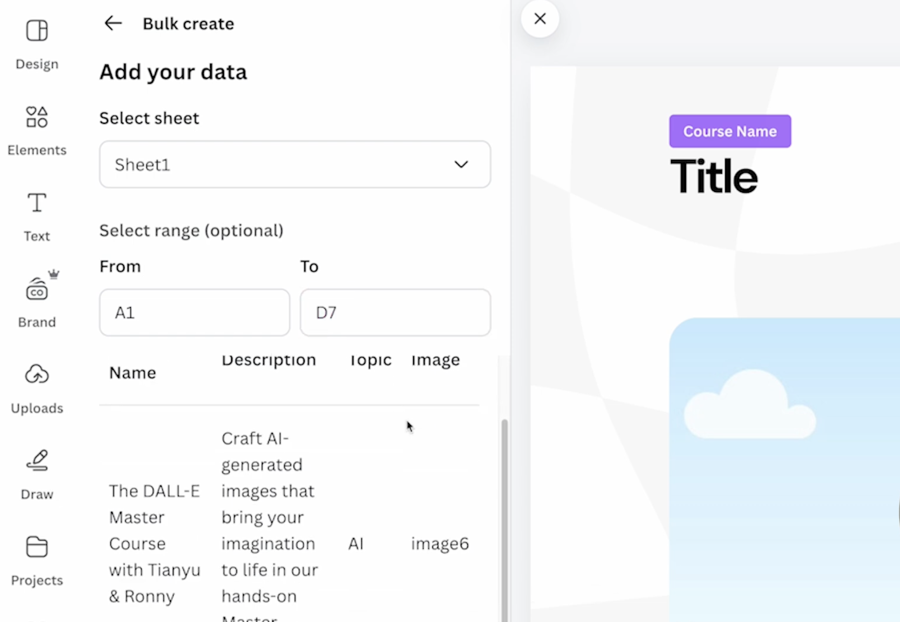Image resolution: width=900 pixels, height=622 pixels.
Task: Click the Image column header
Action: point(435,360)
